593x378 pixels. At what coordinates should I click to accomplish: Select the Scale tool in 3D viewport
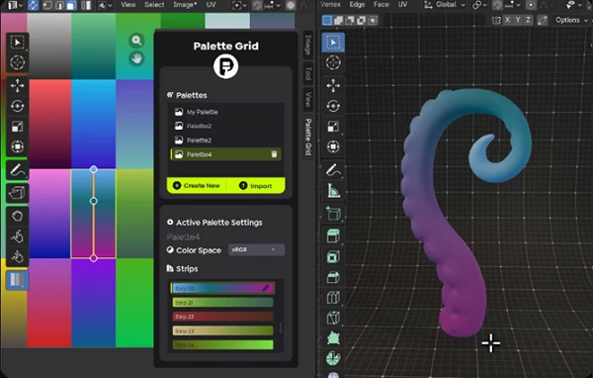click(333, 127)
